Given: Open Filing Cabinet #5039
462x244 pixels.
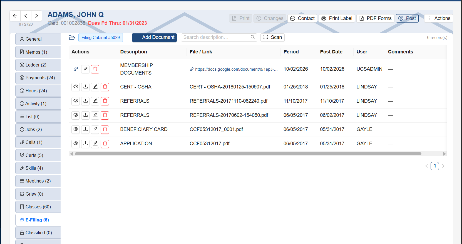Looking at the screenshot, I should 101,38.
